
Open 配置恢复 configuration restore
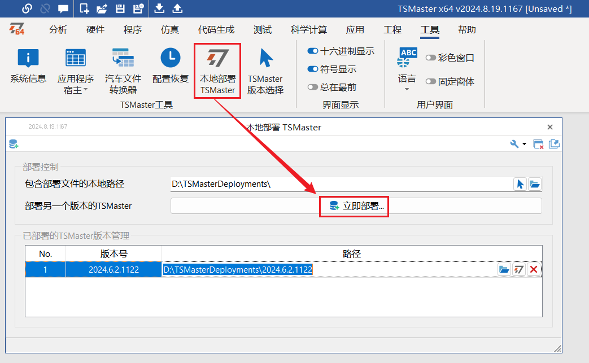[x=171, y=66]
